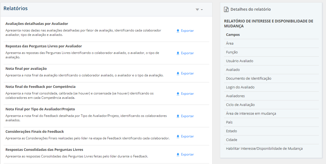
Task: Click download icon for Nota final do Feedback por Competência
Action: click(178, 94)
